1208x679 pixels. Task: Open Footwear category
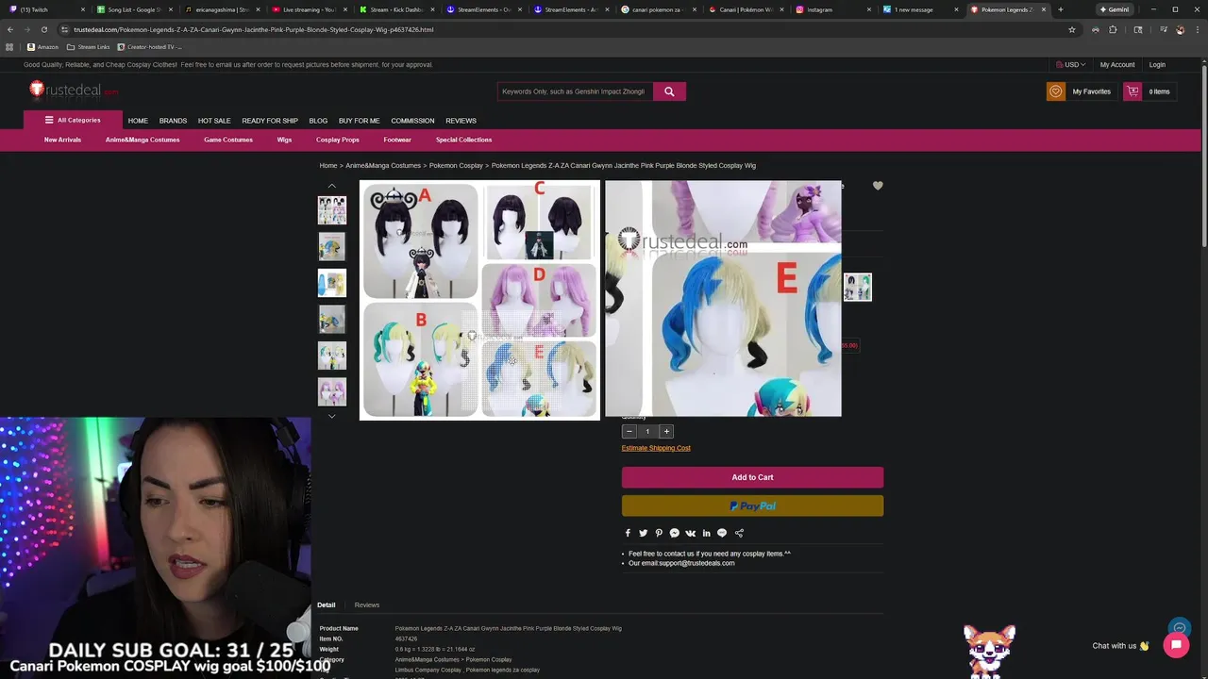[397, 140]
